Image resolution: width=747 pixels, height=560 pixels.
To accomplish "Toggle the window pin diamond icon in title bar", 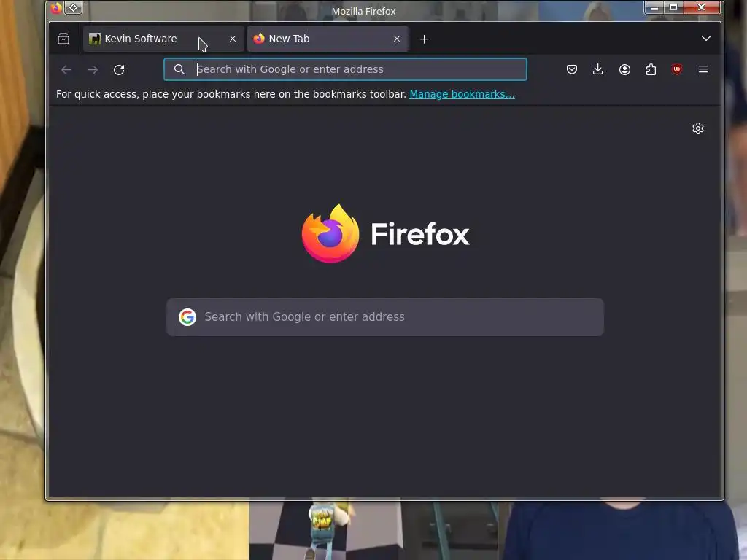I will pyautogui.click(x=74, y=7).
